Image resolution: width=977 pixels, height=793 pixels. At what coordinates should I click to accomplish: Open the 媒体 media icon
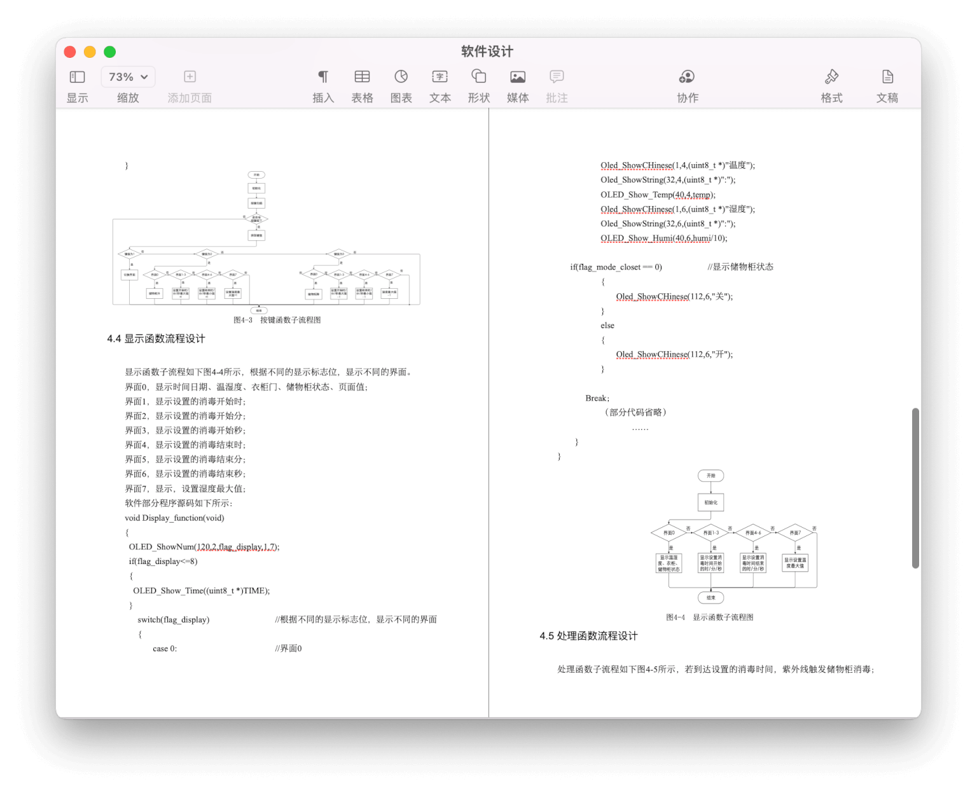518,77
